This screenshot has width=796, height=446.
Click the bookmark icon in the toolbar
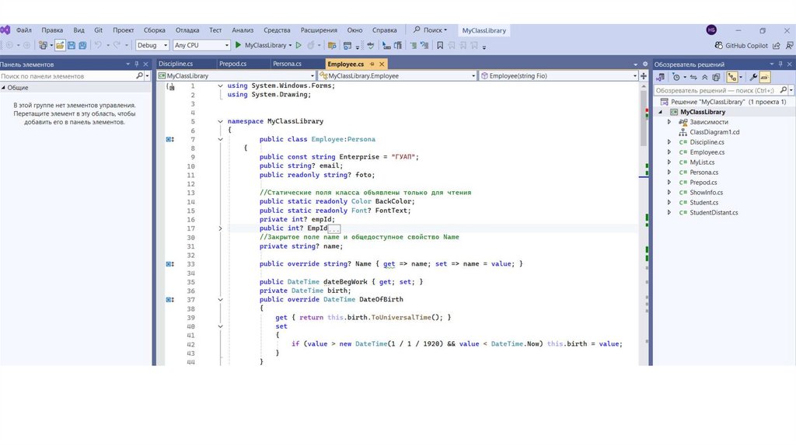(440, 46)
